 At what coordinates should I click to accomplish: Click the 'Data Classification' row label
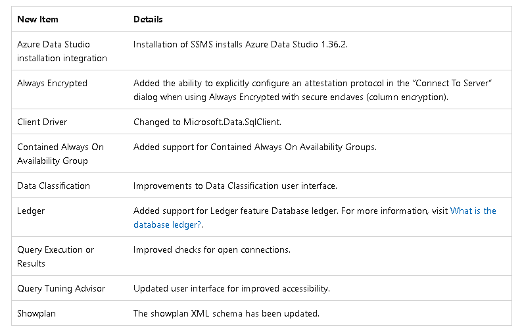click(54, 186)
